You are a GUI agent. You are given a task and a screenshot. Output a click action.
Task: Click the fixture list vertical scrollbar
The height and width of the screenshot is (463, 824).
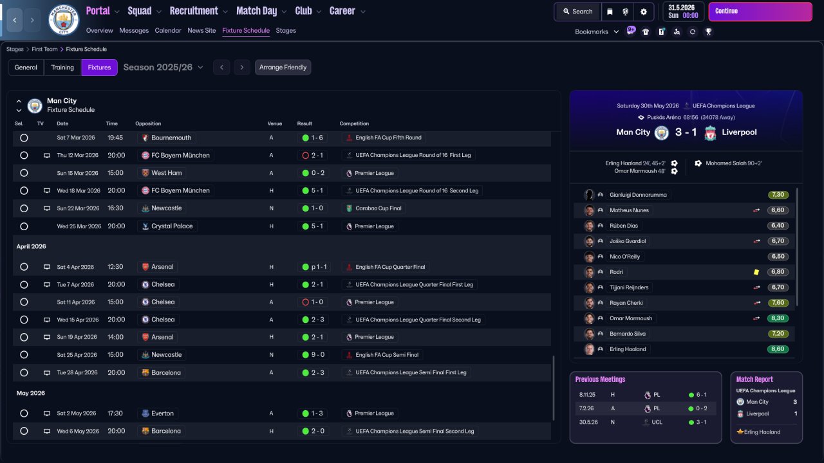553,388
